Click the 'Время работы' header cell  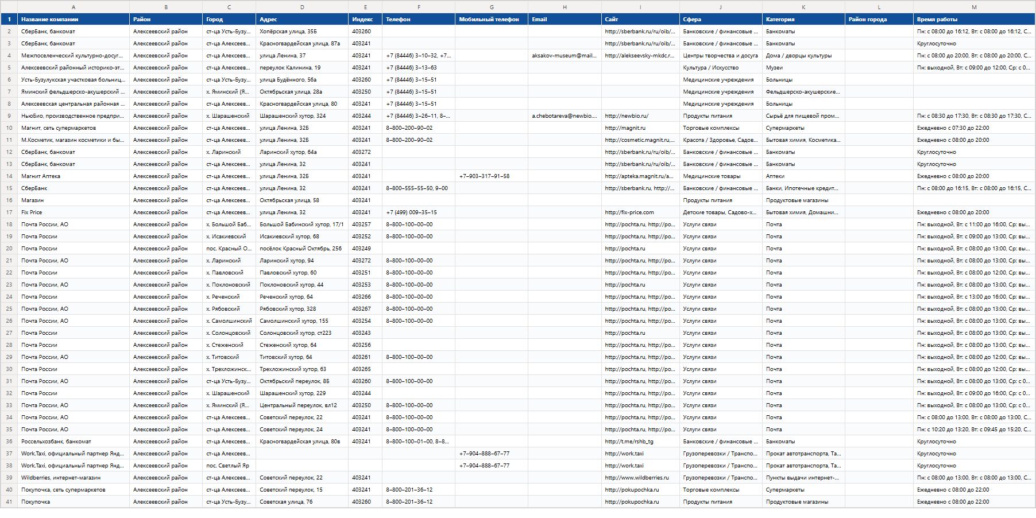coord(974,20)
